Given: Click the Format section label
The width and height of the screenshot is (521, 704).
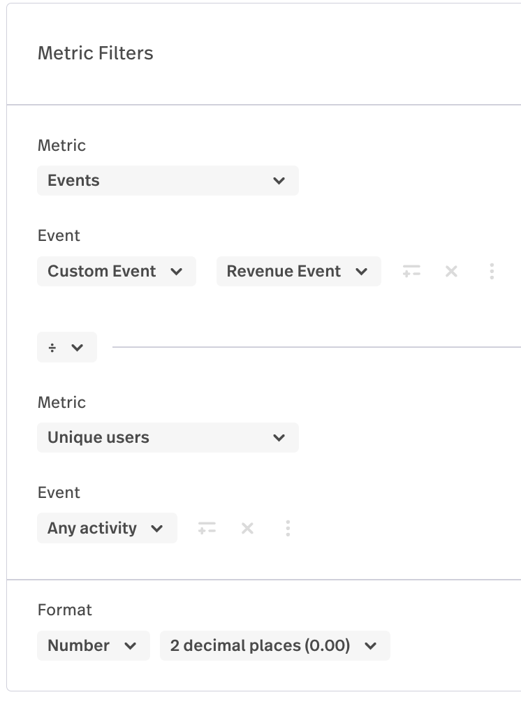Looking at the screenshot, I should point(64,610).
